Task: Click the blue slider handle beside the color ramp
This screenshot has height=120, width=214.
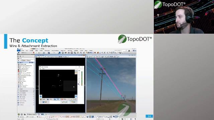Action: click(79, 84)
